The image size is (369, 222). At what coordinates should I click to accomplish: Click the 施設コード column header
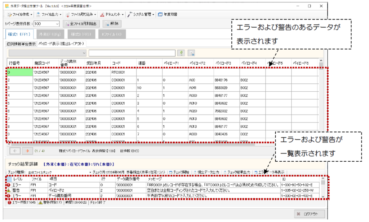[46, 63]
